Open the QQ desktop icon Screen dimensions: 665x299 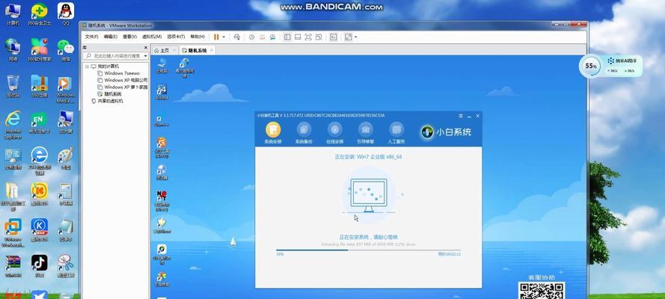[x=66, y=13]
